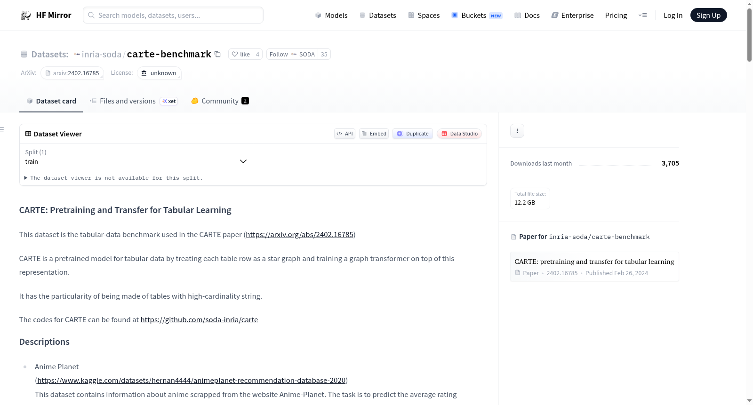Click the paper icon next to 'Paper for'
Viewport: 753px width, 405px height.
pos(513,237)
